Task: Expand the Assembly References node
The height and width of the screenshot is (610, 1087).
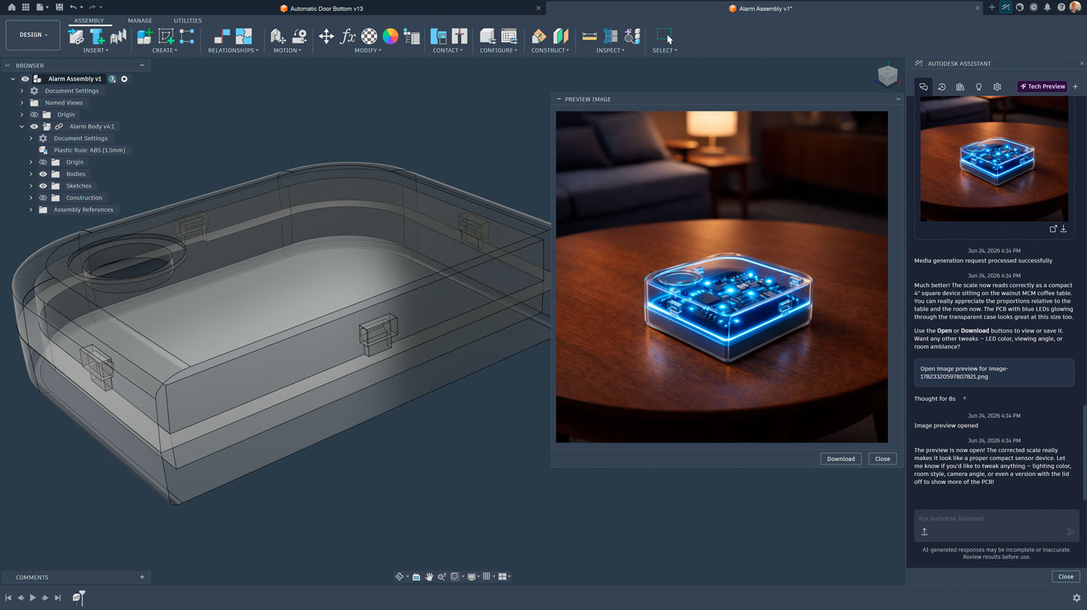Action: coord(31,210)
